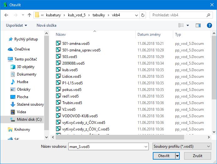The image size is (217, 164).
Task: Open Obrázky in navigation pane
Action: point(20,89)
